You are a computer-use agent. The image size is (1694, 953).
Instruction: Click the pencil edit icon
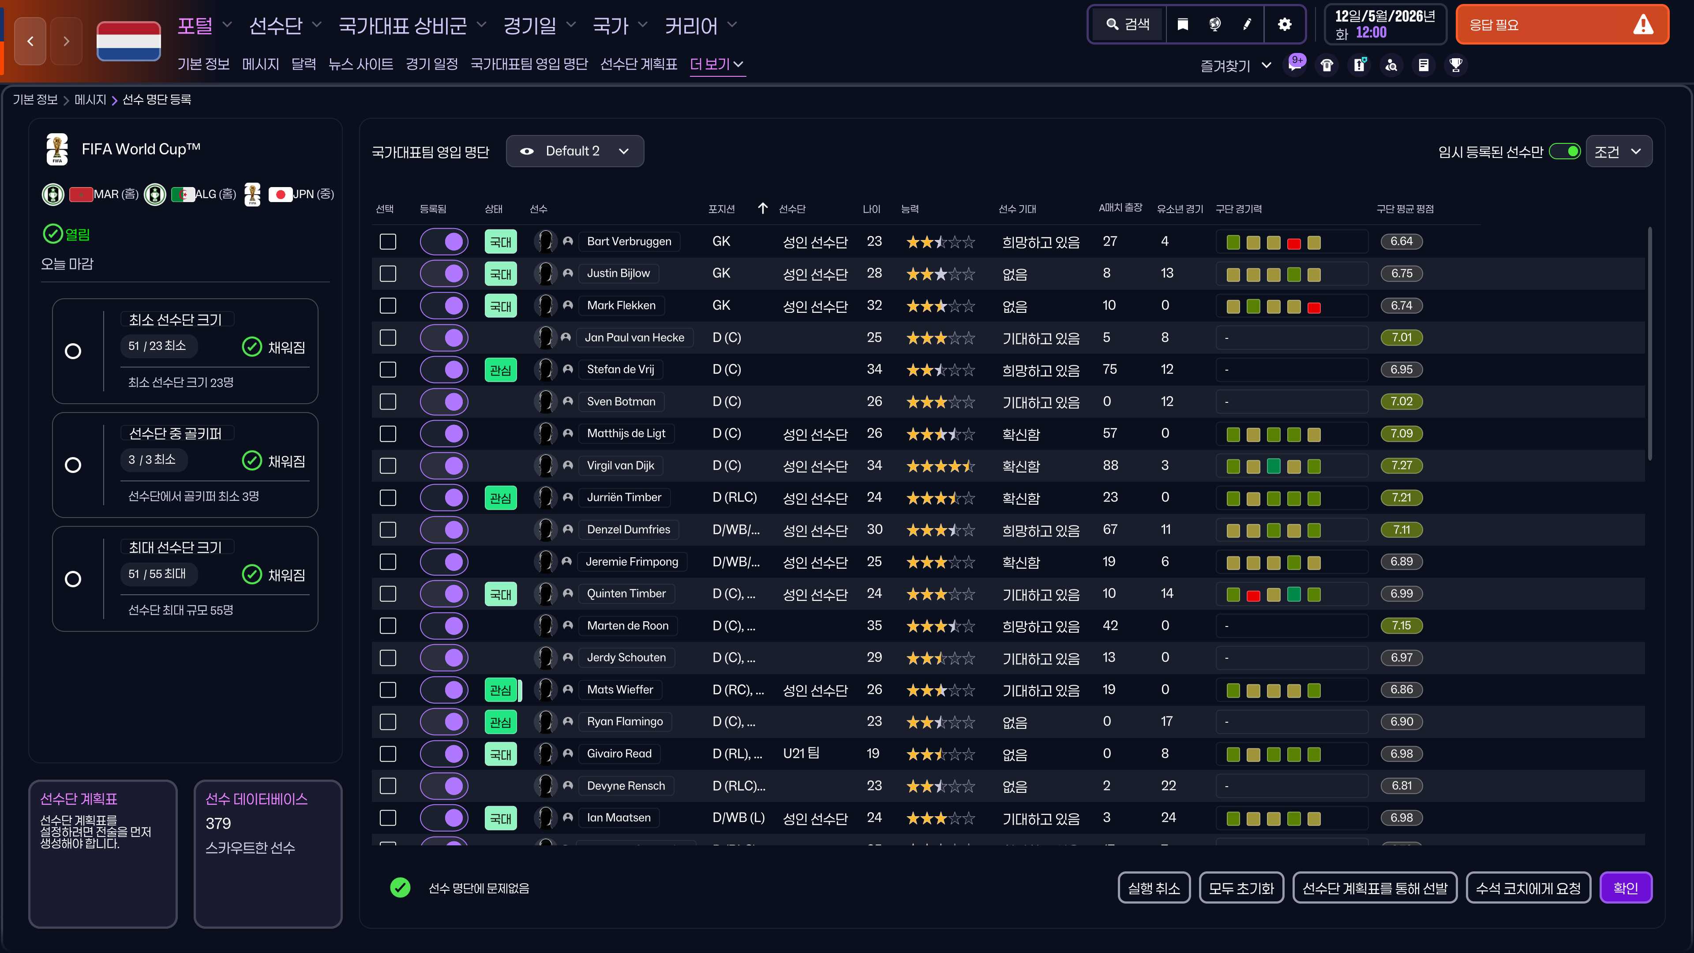pos(1247,25)
